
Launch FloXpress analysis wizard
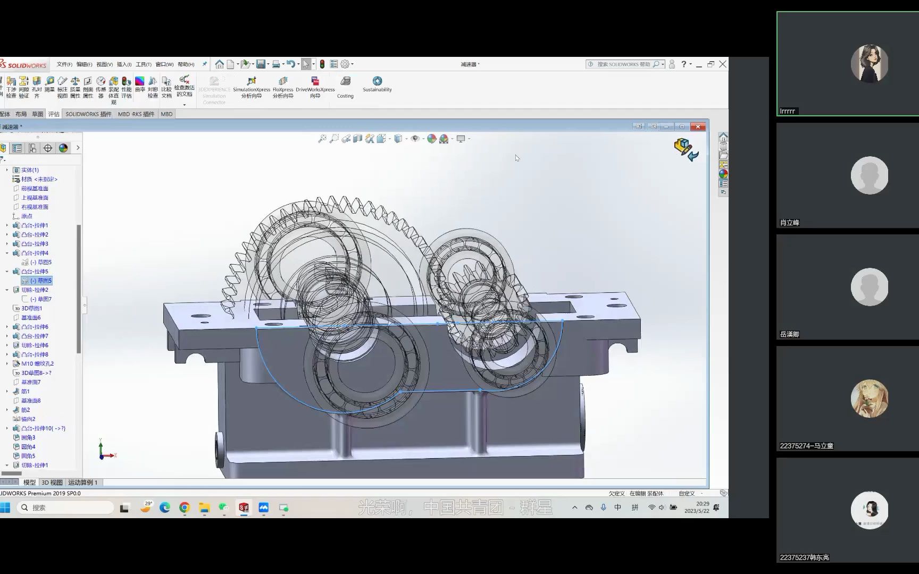[x=283, y=87]
